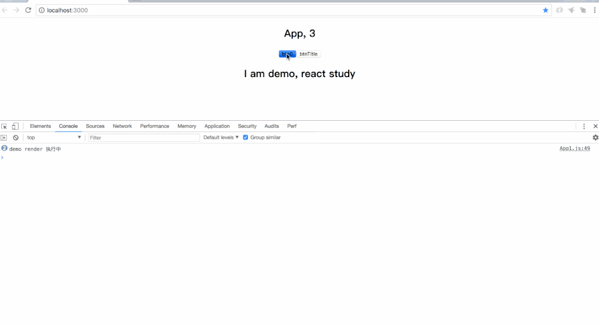Open the Performance tab
This screenshot has height=324, width=599.
pyautogui.click(x=155, y=126)
